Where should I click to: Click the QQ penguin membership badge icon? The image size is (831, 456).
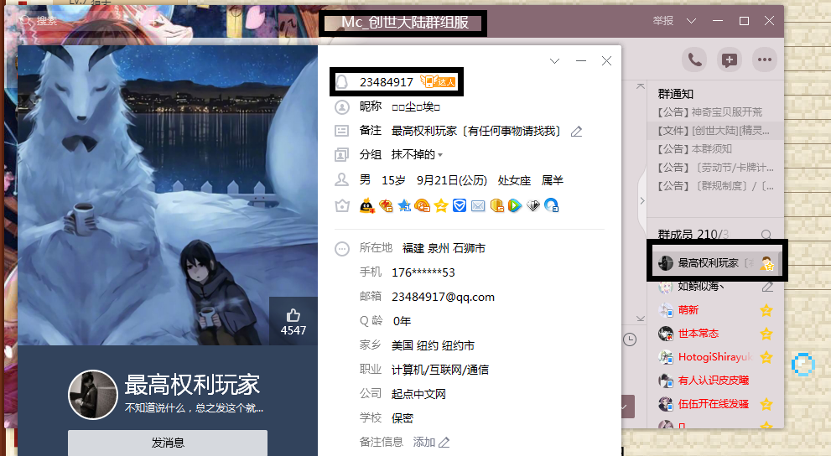tap(366, 205)
